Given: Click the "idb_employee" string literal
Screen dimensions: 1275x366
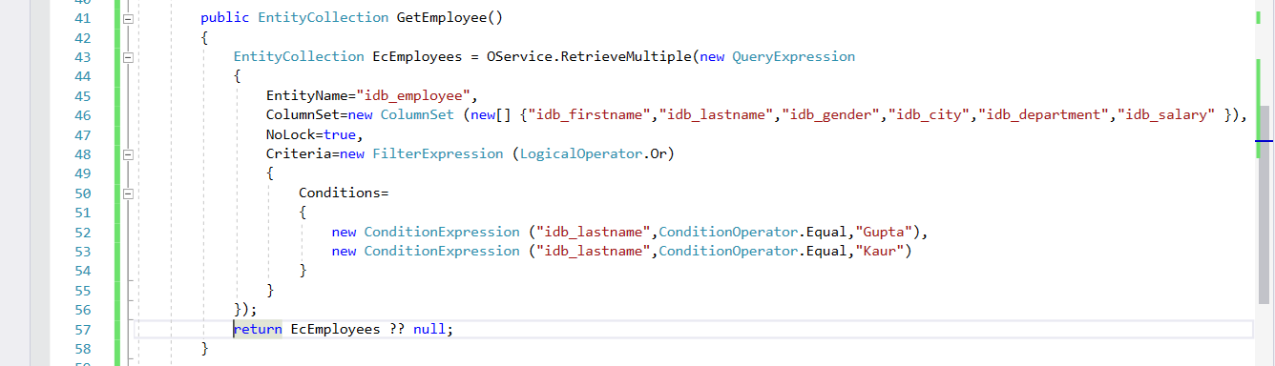Looking at the screenshot, I should tap(414, 95).
